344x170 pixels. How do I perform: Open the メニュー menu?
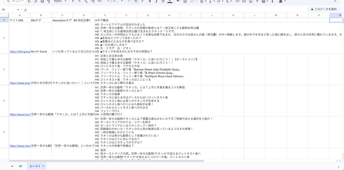pos(17,2)
